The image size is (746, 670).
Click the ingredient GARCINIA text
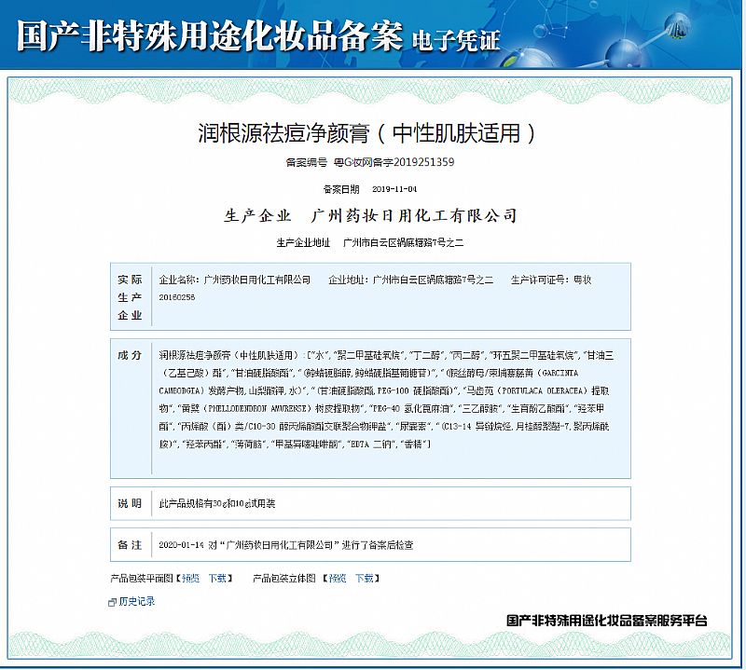click(560, 373)
